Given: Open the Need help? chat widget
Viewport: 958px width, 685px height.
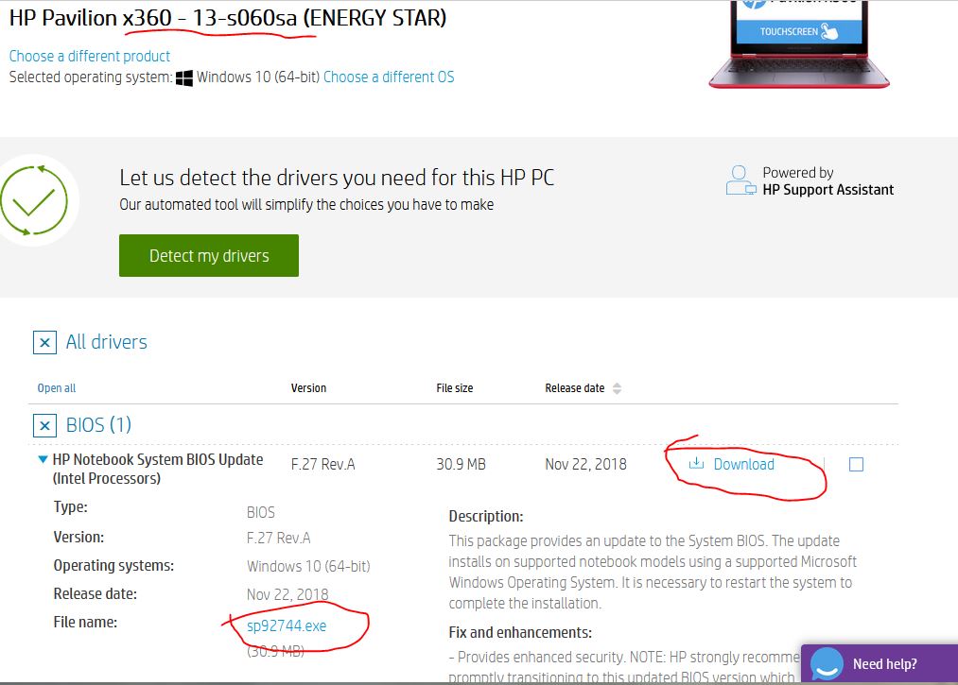Looking at the screenshot, I should click(880, 663).
